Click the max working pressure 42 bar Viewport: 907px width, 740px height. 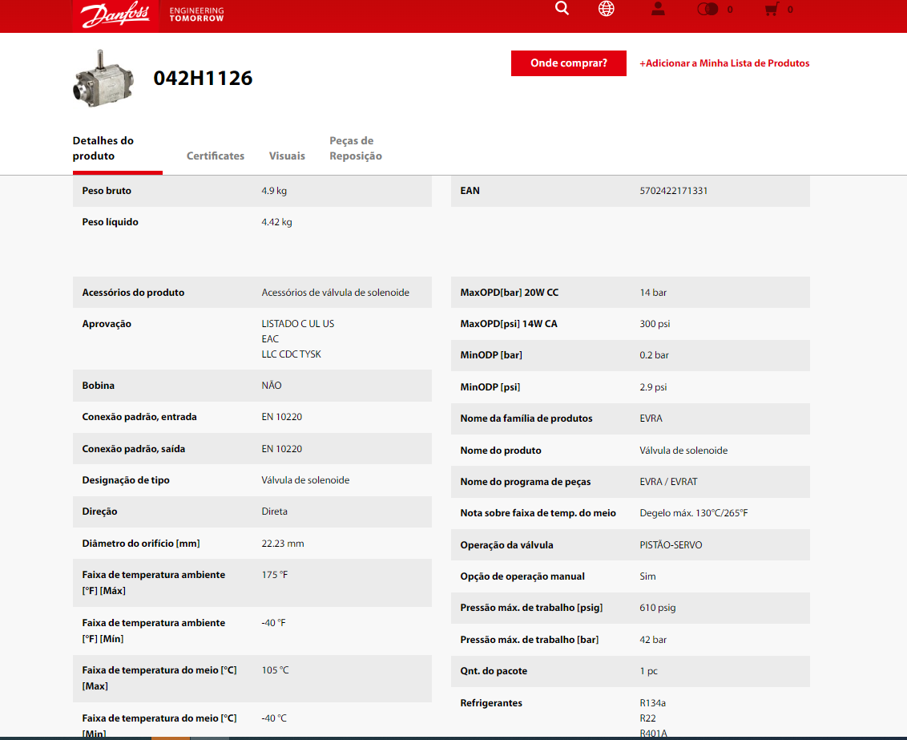[x=653, y=640]
